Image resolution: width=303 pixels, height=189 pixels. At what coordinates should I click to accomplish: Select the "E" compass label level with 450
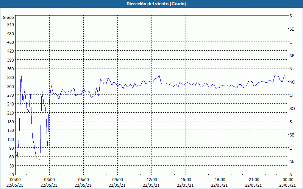click(x=291, y=42)
